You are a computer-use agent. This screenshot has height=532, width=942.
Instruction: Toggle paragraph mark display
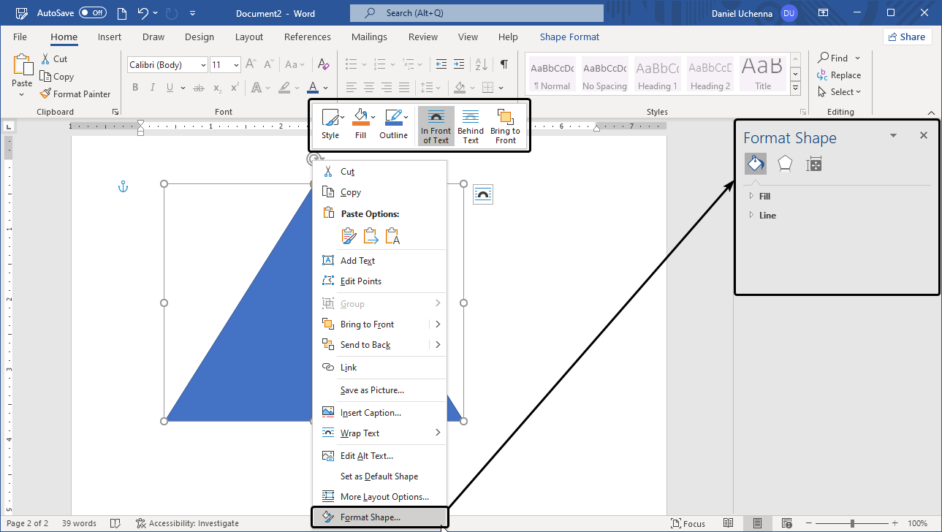[x=504, y=64]
